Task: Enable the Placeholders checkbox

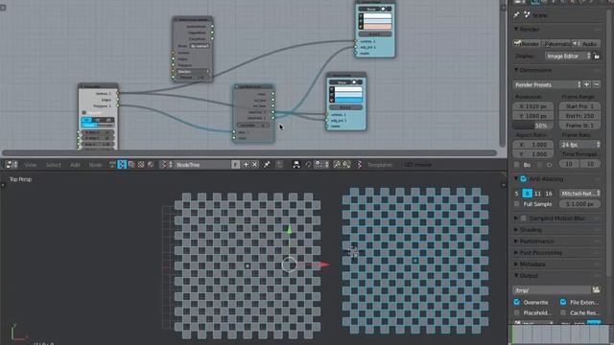Action: (517, 312)
